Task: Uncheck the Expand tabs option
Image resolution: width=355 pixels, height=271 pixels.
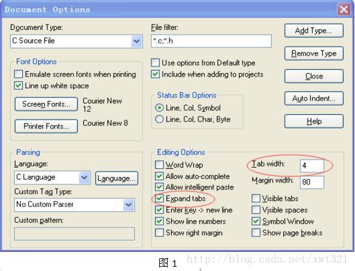Action: [x=159, y=199]
